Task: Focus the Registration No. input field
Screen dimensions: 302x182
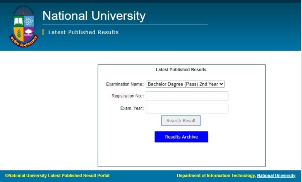Action: (x=187, y=96)
